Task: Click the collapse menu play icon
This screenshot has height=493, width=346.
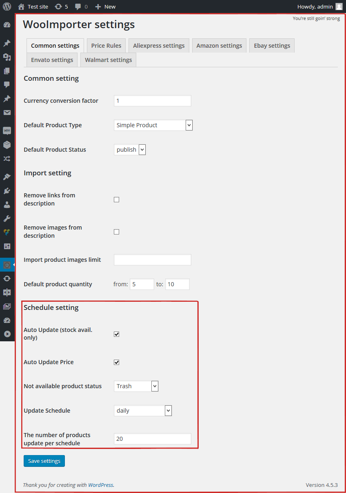Action: pos(7,334)
